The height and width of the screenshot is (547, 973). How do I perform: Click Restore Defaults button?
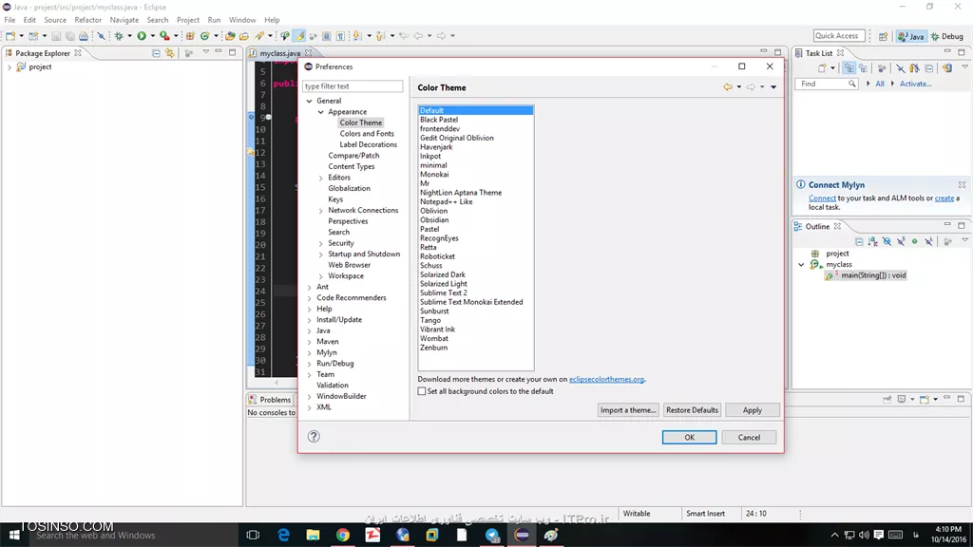[x=692, y=410]
